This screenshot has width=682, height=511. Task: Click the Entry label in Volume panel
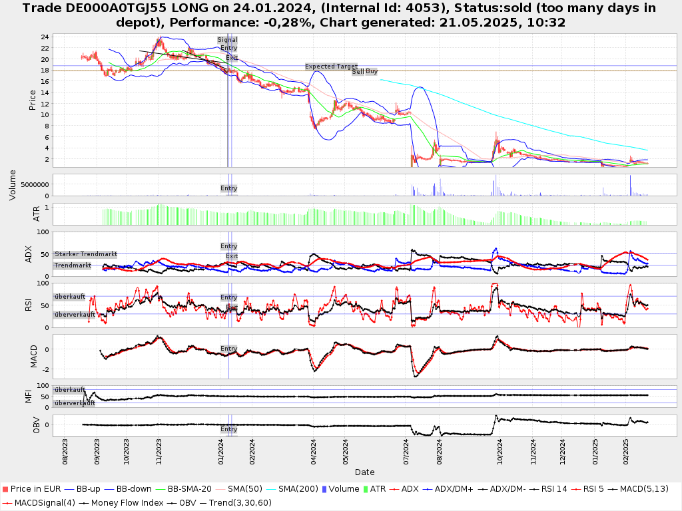[228, 188]
